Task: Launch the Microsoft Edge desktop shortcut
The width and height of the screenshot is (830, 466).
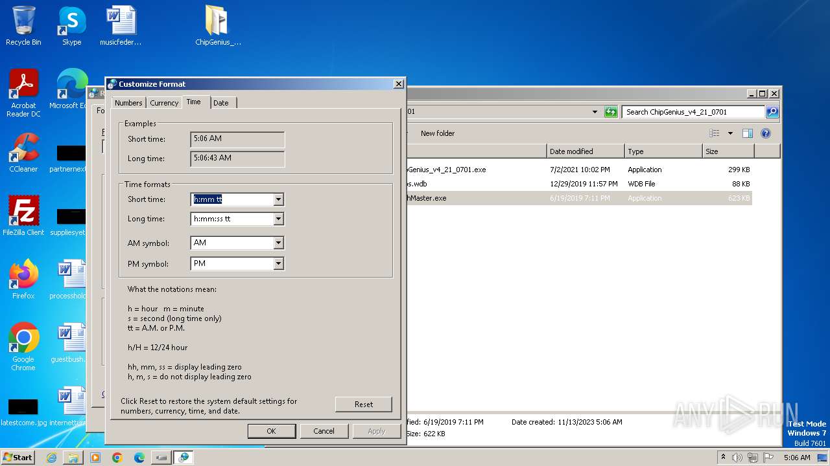Action: [x=71, y=89]
